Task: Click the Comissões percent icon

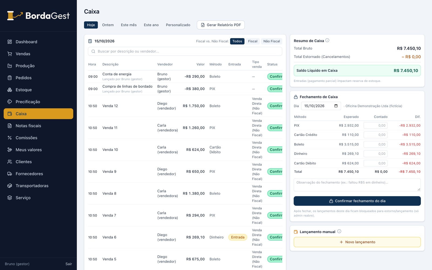Action: pos(10,138)
